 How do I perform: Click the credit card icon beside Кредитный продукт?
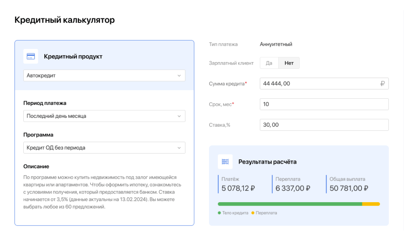pyautogui.click(x=31, y=56)
